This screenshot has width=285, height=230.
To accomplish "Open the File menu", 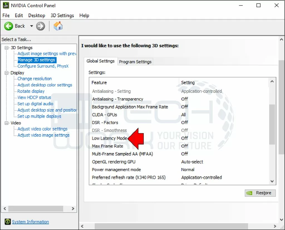I will click(x=6, y=16).
